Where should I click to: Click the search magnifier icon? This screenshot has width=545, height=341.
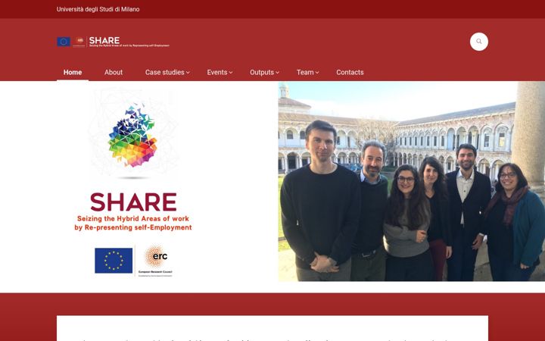click(478, 42)
